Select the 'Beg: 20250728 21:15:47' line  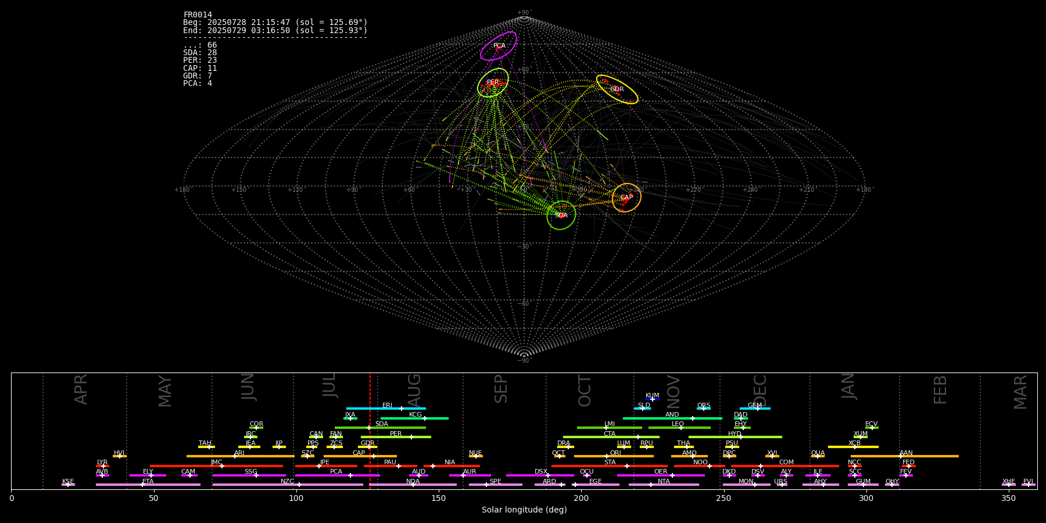coord(275,22)
